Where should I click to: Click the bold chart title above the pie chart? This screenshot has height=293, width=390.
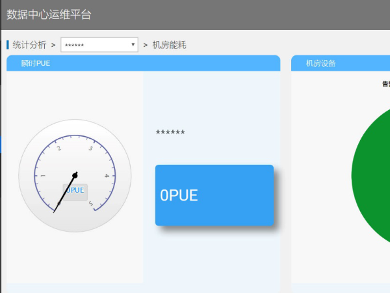(x=385, y=83)
